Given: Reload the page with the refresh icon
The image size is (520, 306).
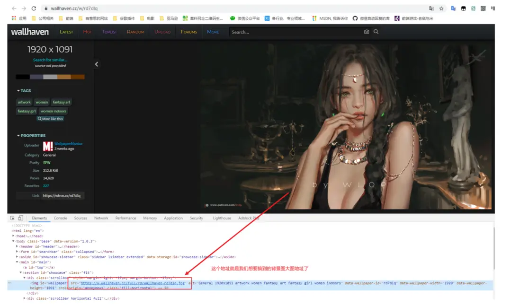Looking at the screenshot, I should [34, 9].
